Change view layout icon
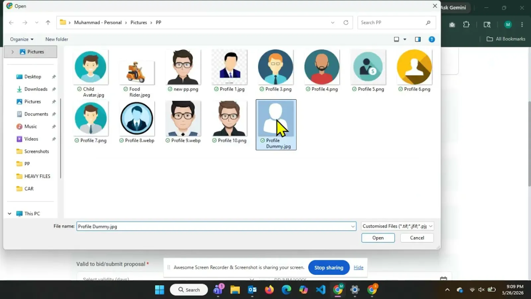This screenshot has height=299, width=531. pyautogui.click(x=396, y=39)
